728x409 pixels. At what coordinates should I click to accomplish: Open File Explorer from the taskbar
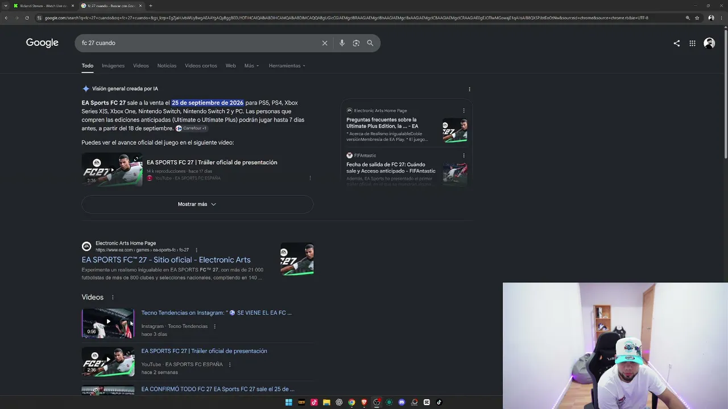[326, 402]
